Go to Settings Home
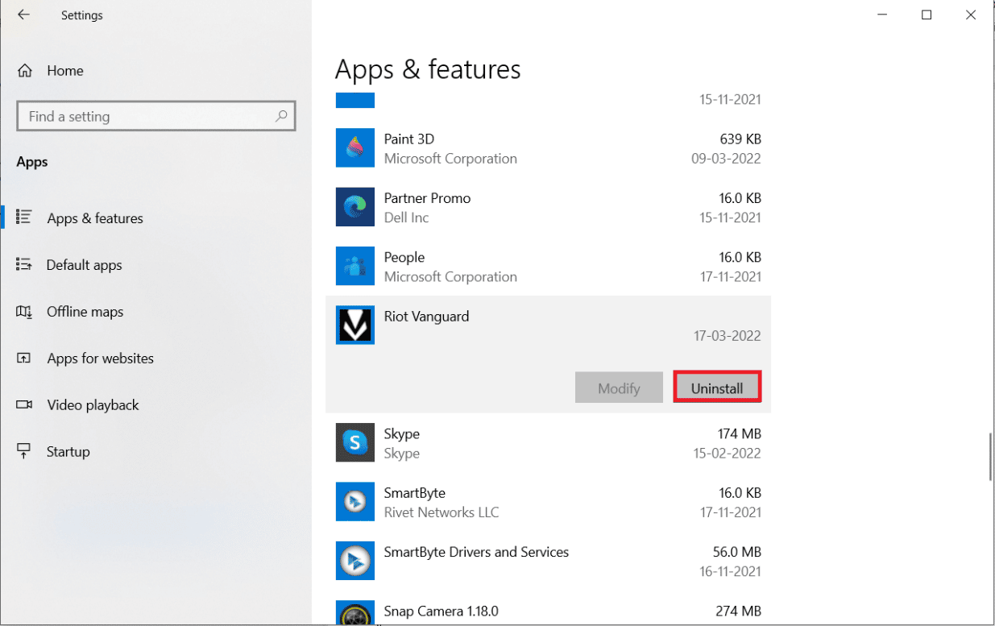This screenshot has width=995, height=626. coord(64,71)
